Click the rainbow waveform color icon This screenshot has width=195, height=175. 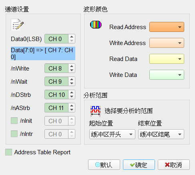(96, 25)
